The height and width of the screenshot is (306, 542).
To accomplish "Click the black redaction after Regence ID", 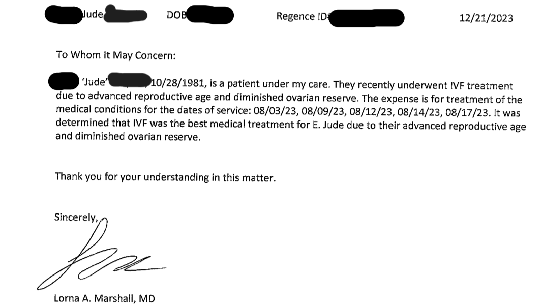I will pos(367,19).
